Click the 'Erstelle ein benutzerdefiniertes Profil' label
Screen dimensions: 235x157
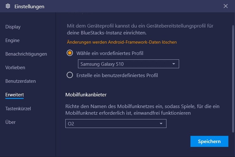point(117,75)
